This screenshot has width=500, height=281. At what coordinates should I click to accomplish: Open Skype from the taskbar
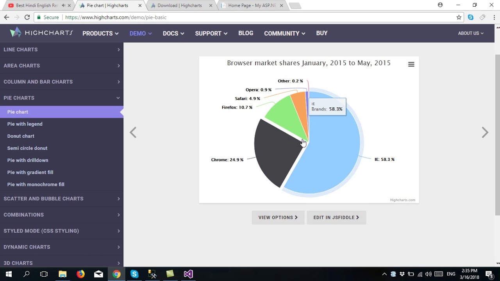coord(134,274)
